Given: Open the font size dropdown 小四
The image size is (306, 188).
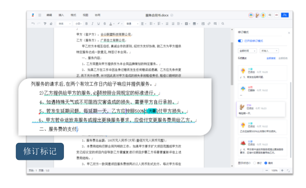Looking at the screenshot, I should pyautogui.click(x=78, y=24).
